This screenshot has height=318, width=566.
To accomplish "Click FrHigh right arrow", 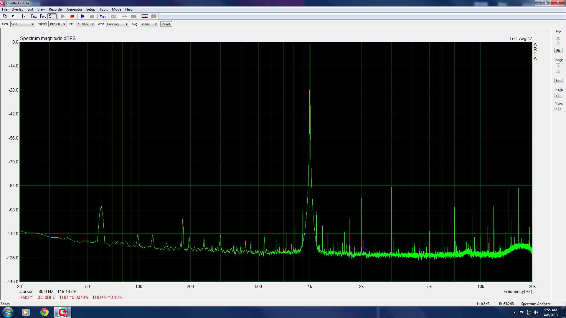I will click(x=560, y=96).
